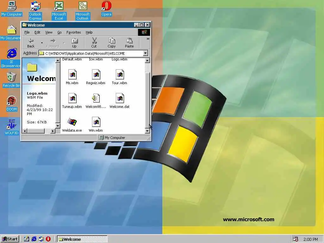Image resolution: width=324 pixels, height=243 pixels.
Task: Click the Up toolbar button
Action: click(x=74, y=43)
